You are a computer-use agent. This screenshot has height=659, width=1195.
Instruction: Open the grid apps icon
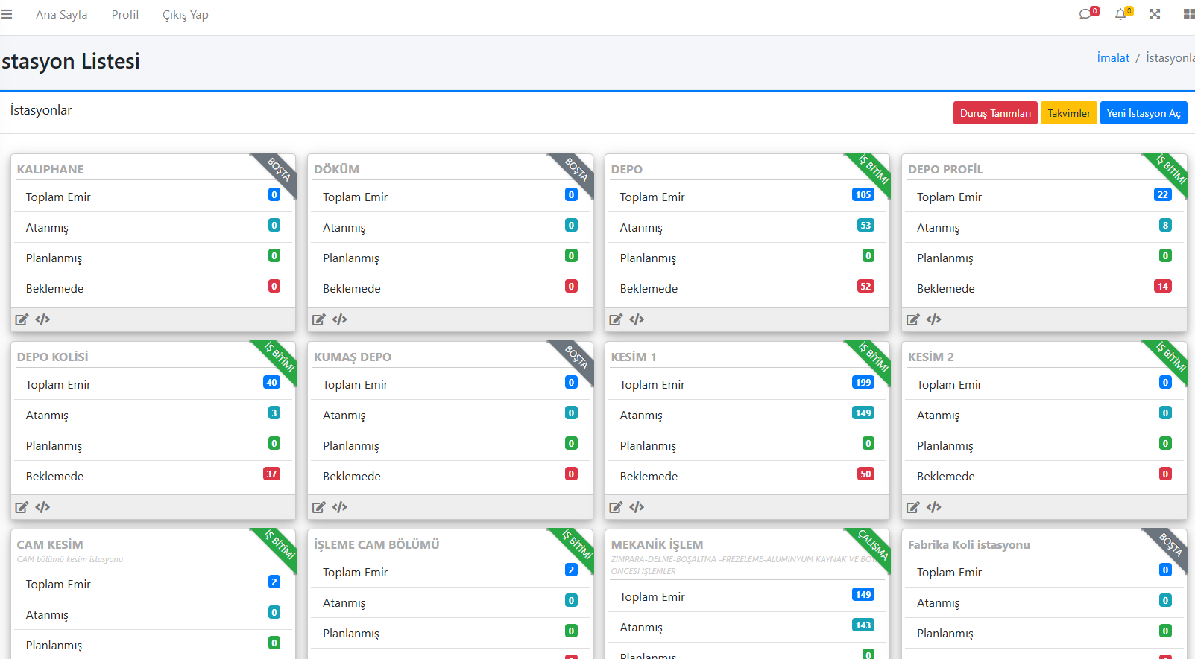click(x=1188, y=15)
